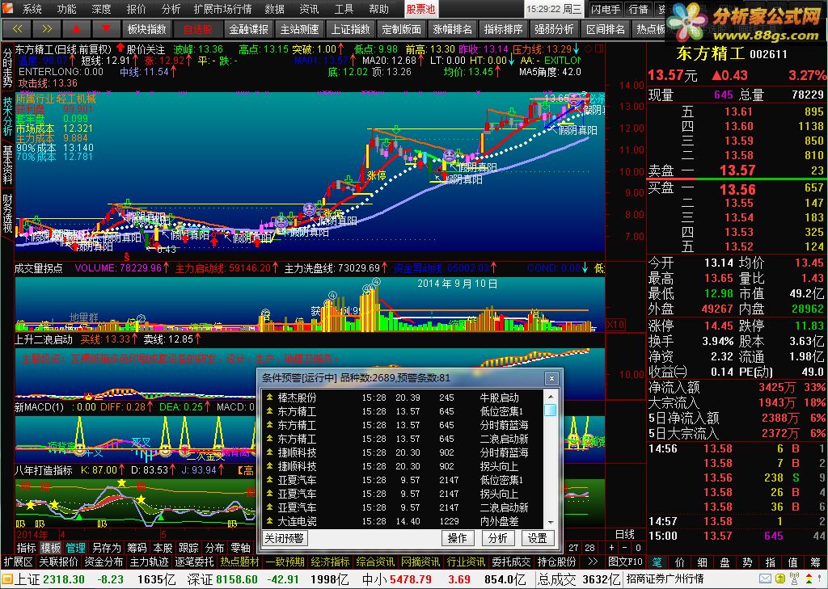Screen dimensions: 828x589
Task: Click the alert list scrollbar thumb
Action: (550, 410)
